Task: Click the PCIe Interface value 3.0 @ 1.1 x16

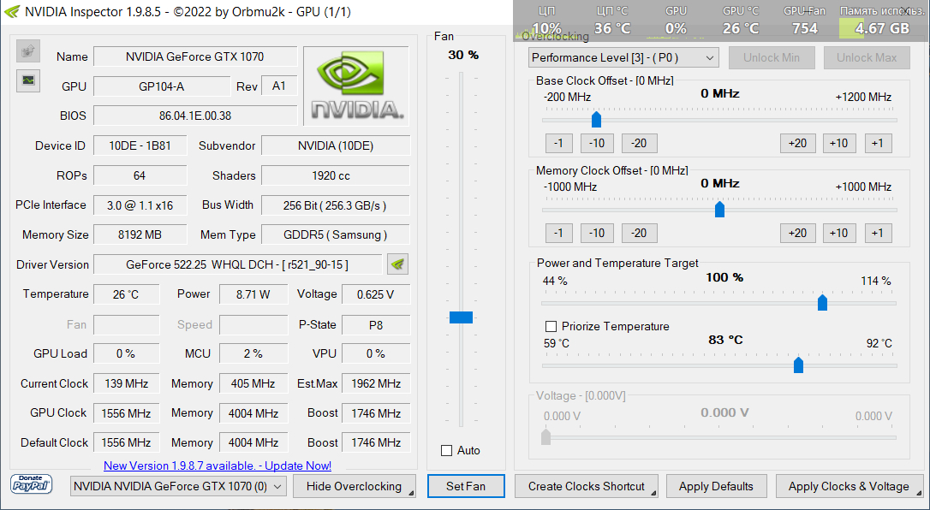Action: coord(140,205)
